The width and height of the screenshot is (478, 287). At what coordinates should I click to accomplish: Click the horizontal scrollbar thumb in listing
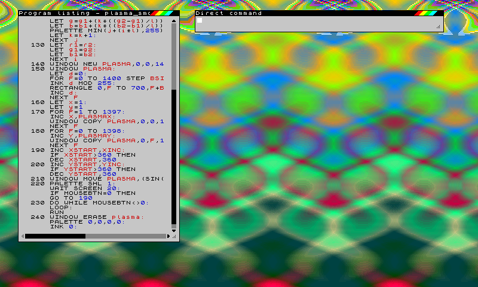tap(55, 236)
